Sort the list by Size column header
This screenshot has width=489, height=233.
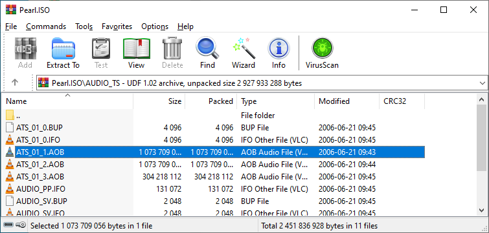pos(159,101)
